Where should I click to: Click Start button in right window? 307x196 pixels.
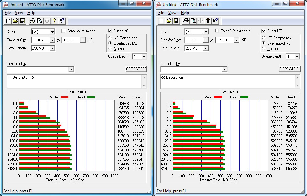(x=289, y=69)
